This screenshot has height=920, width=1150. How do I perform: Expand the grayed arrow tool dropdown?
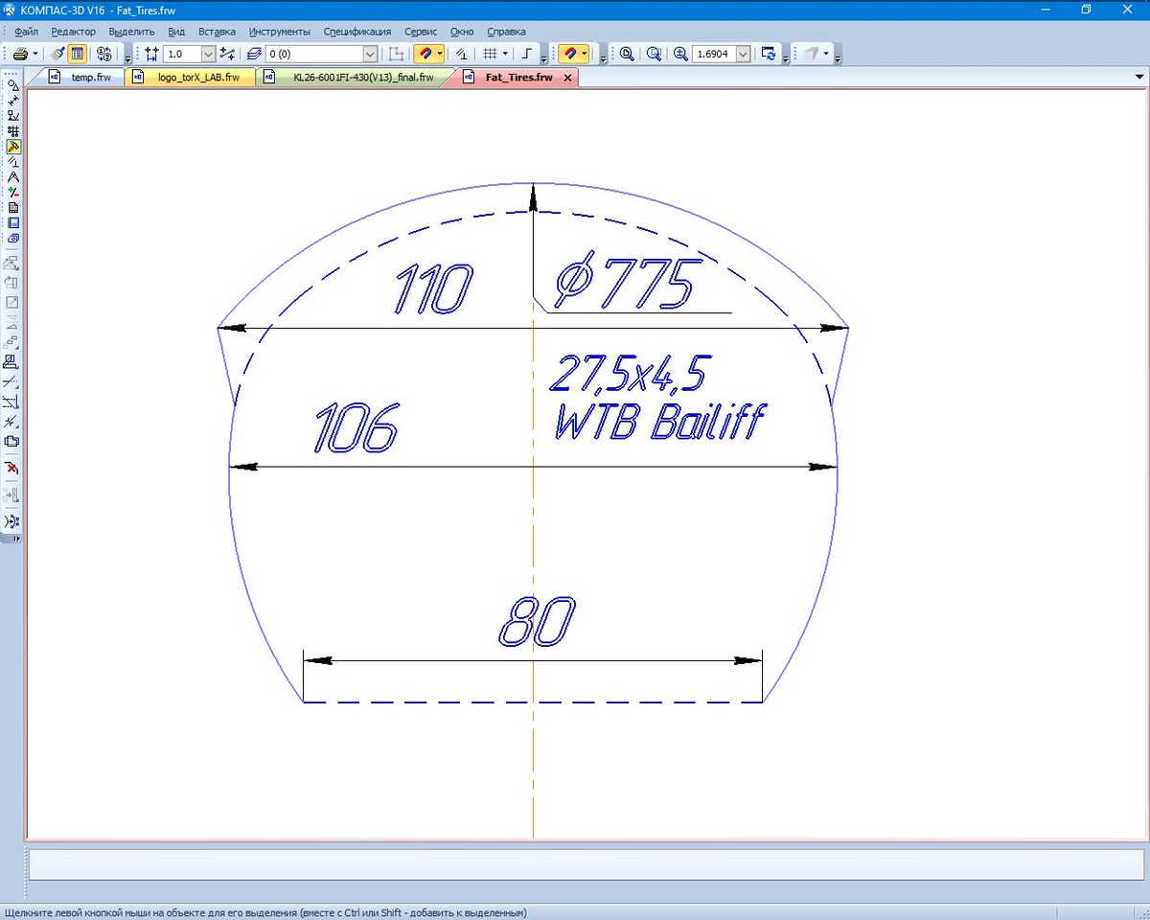point(826,55)
